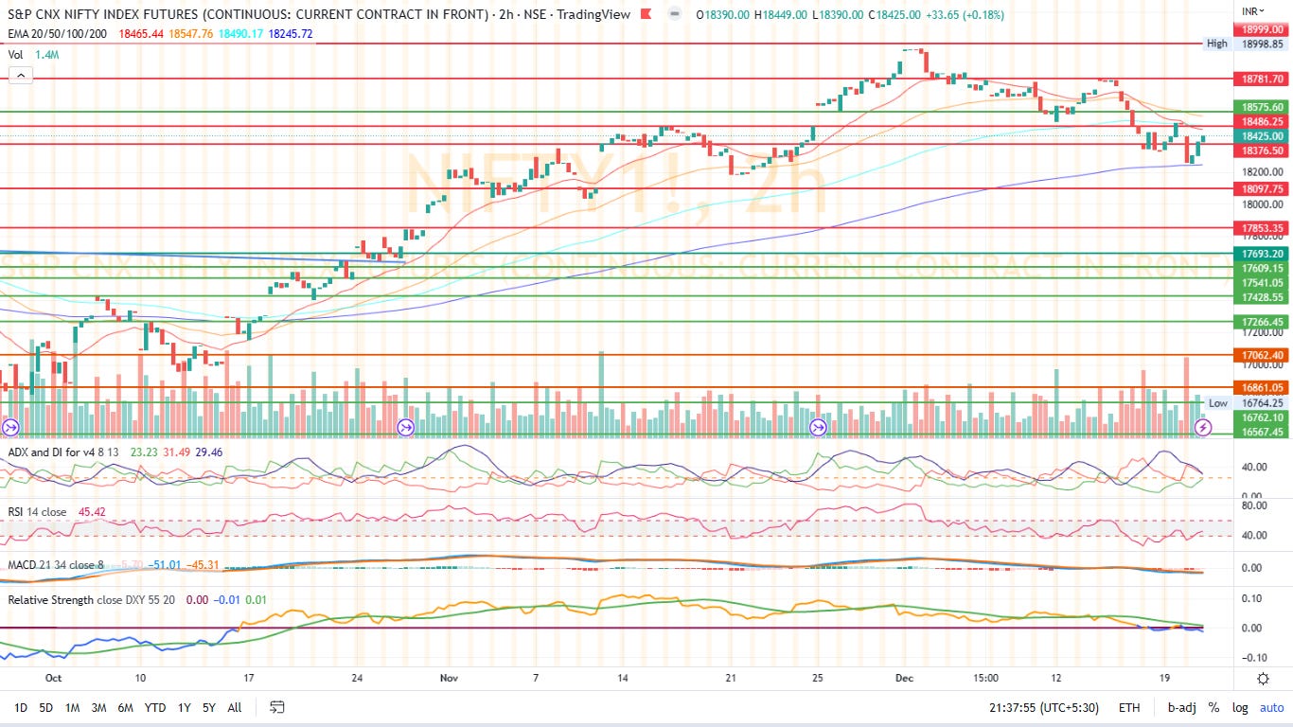1293x727 pixels.
Task: Click the EMA 200 value 18245.72
Action: [291, 33]
